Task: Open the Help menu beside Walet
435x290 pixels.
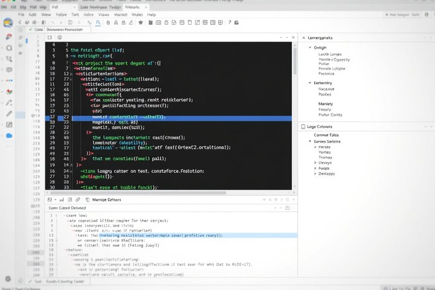Action: (x=152, y=14)
